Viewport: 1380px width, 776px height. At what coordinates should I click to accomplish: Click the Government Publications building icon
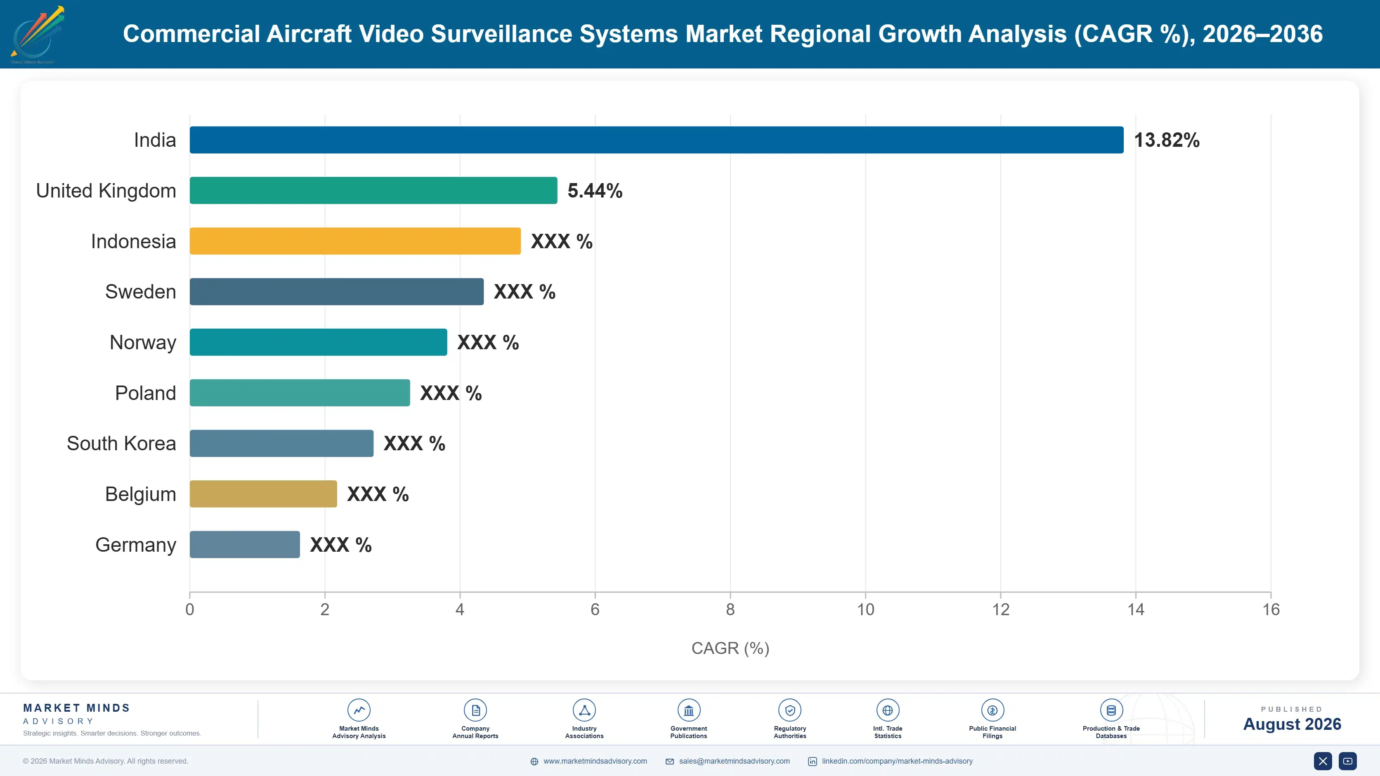pos(689,710)
